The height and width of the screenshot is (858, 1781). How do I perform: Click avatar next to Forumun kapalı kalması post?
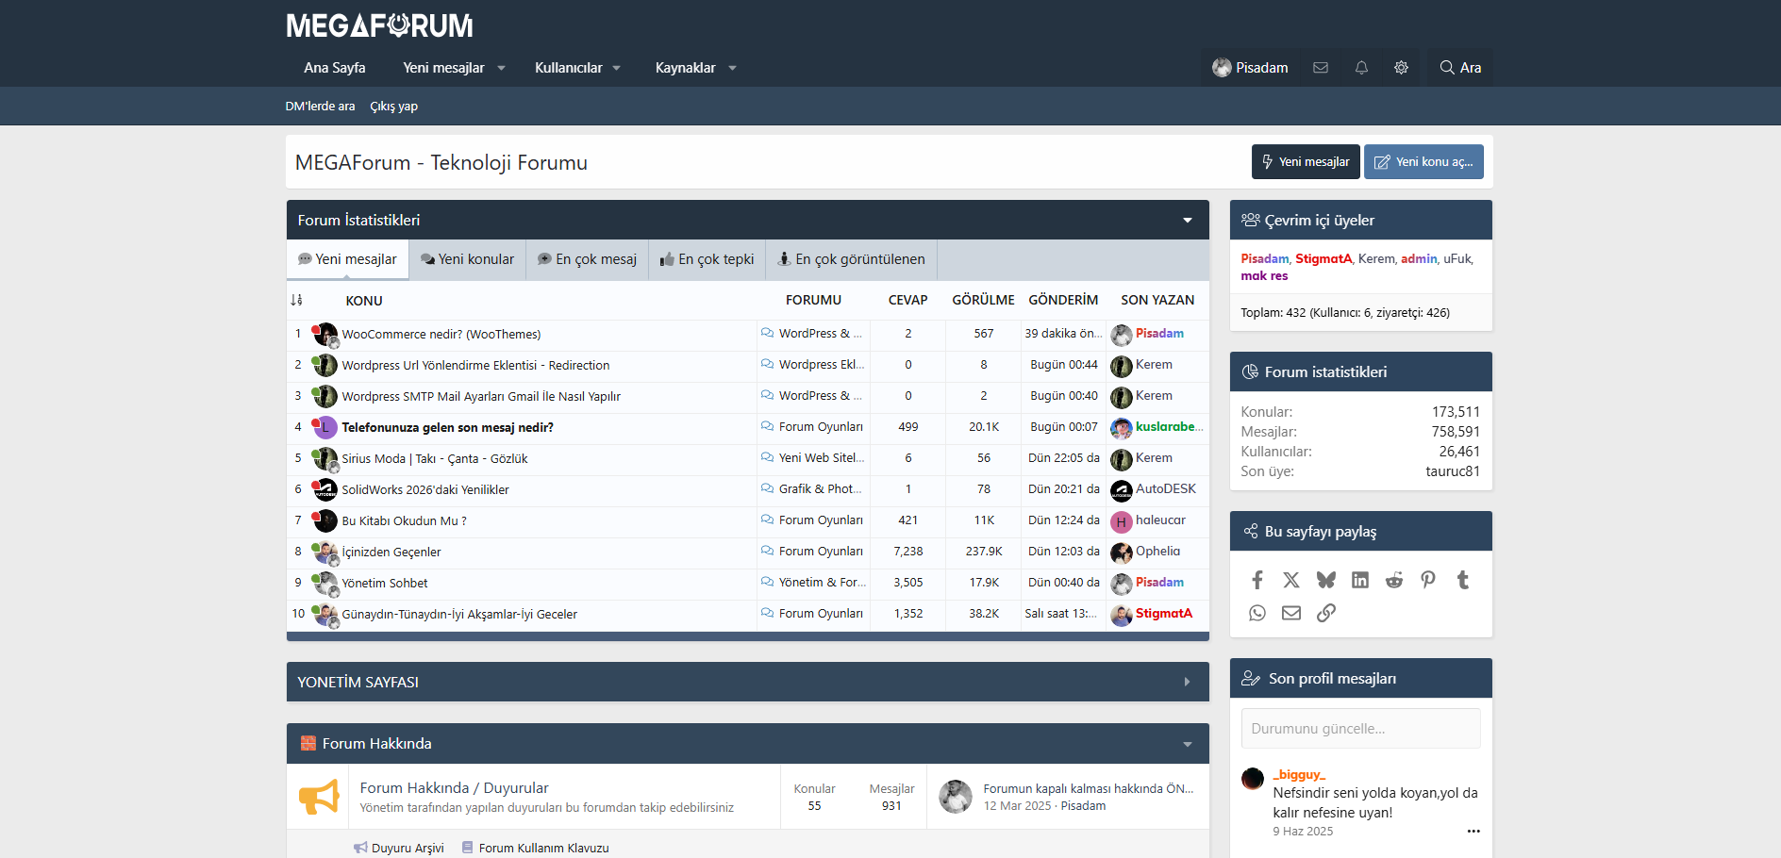click(956, 797)
